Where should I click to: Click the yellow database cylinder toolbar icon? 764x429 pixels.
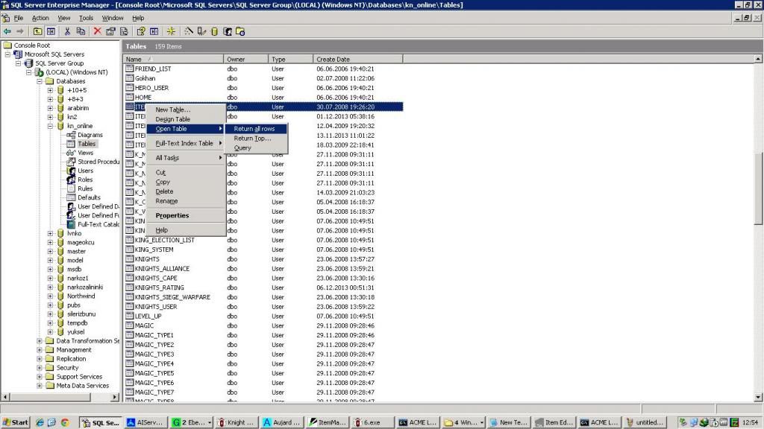tap(214, 31)
